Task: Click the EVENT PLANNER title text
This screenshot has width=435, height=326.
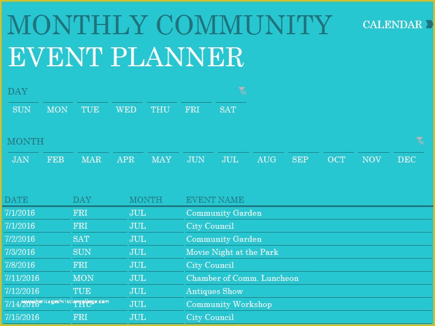Action: (126, 57)
